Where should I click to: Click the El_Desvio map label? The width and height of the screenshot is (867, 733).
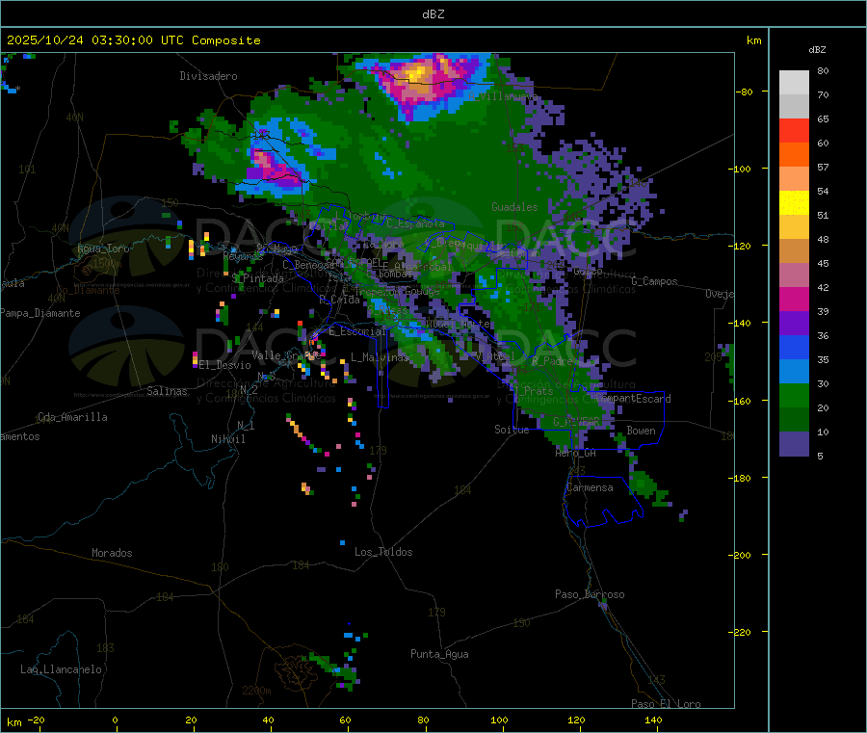click(x=225, y=365)
